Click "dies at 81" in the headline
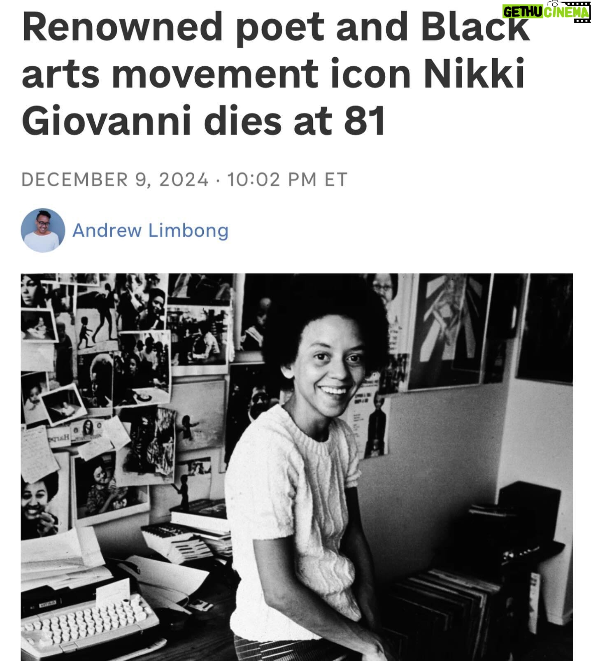Viewport: 591px width, 661px height. 295,121
